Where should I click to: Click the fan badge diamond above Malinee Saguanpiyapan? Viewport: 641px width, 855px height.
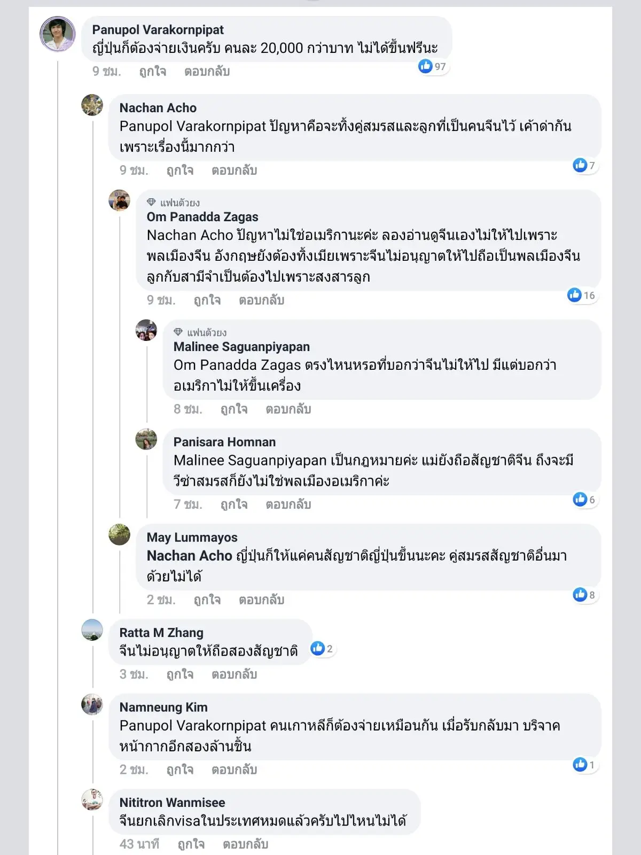click(178, 332)
